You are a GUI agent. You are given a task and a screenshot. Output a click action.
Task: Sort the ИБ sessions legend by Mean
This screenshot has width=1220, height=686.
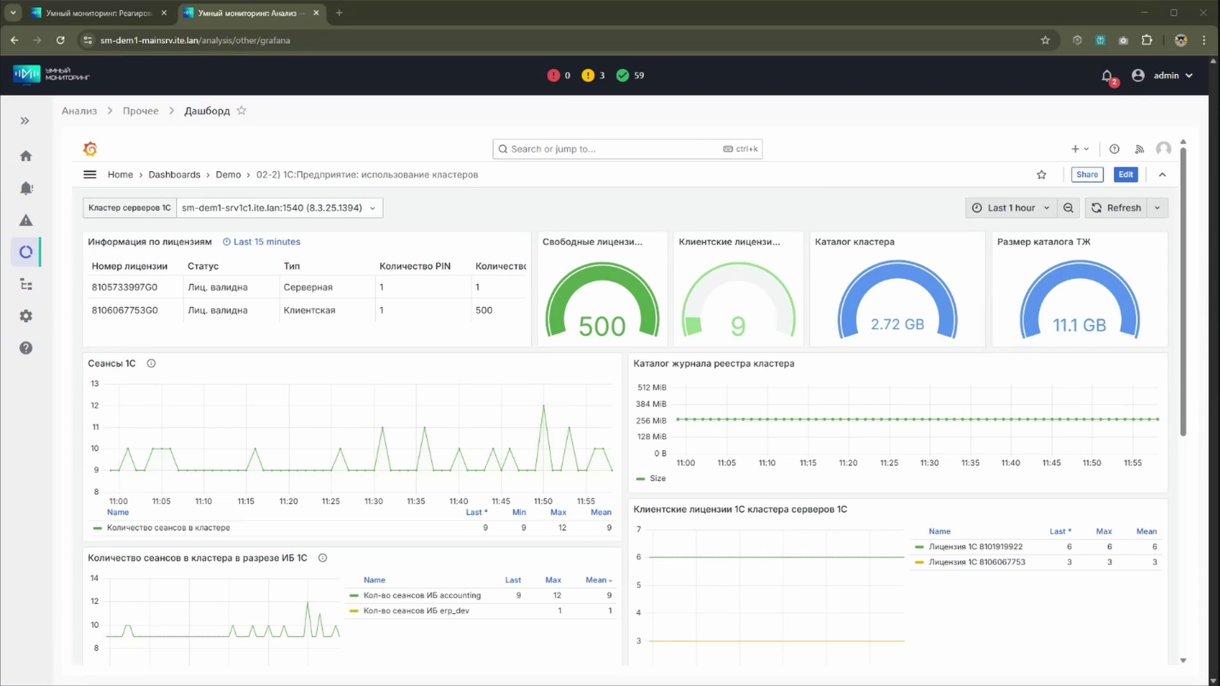click(599, 580)
